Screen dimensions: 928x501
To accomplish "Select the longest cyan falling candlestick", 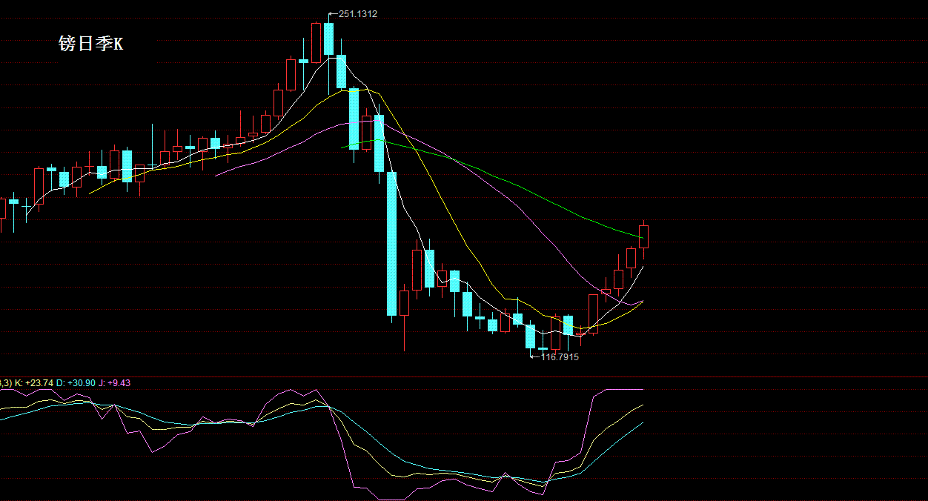I will (391, 244).
